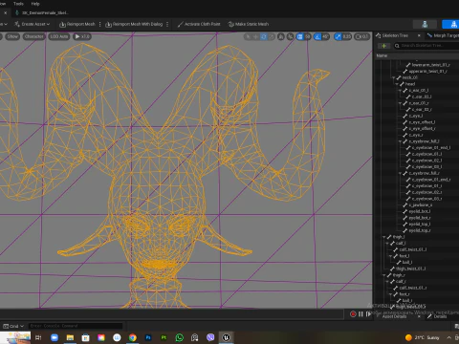Switch to the Morph Target tab
The width and height of the screenshot is (459, 344).
(443, 35)
